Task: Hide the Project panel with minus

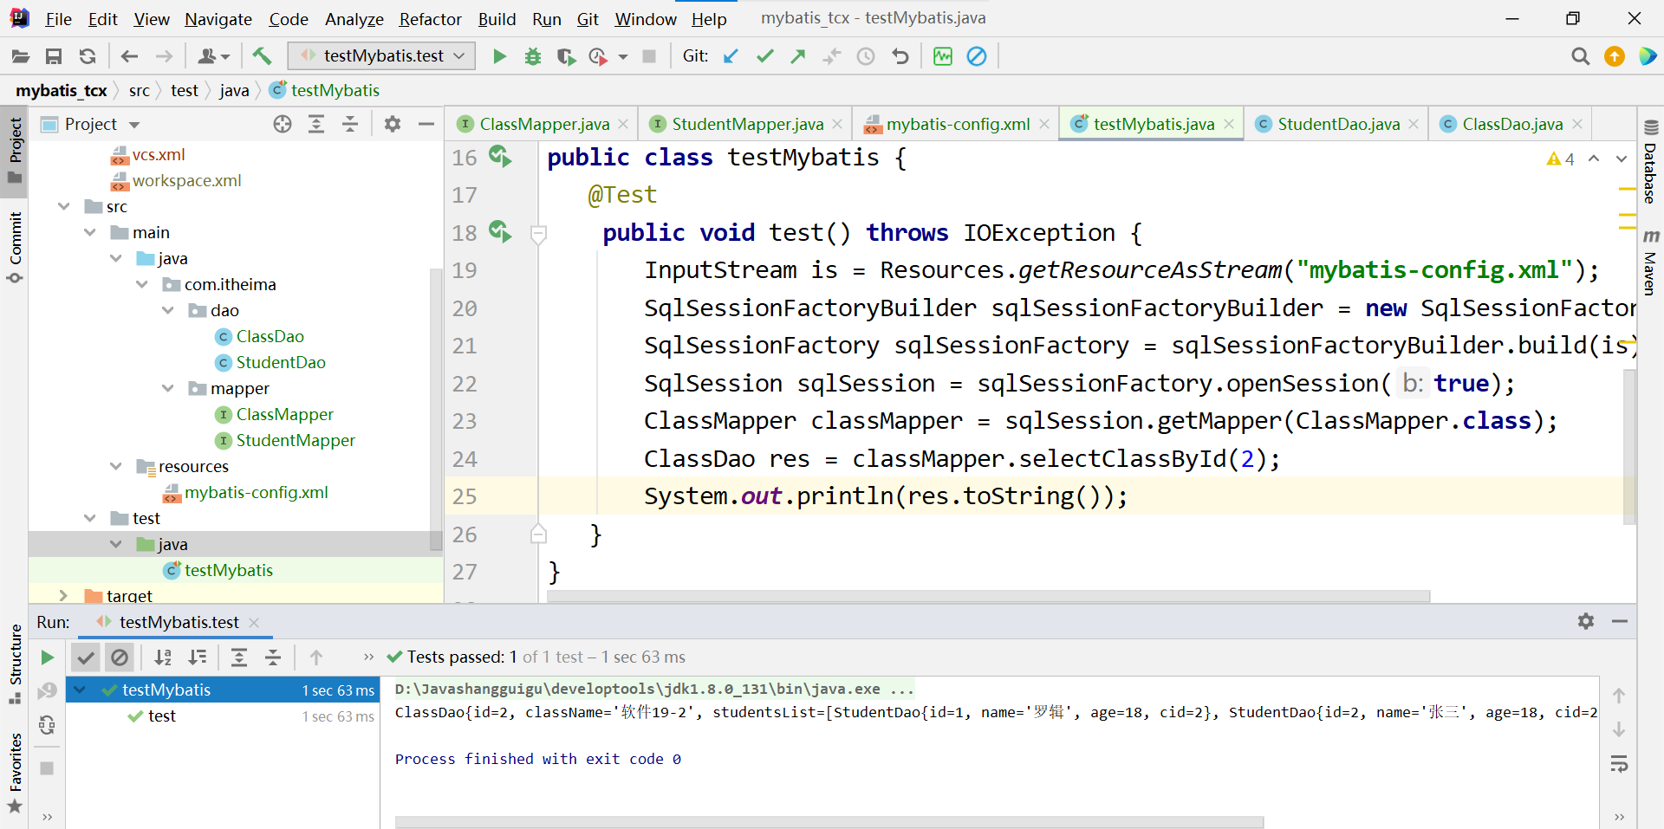Action: [x=426, y=124]
